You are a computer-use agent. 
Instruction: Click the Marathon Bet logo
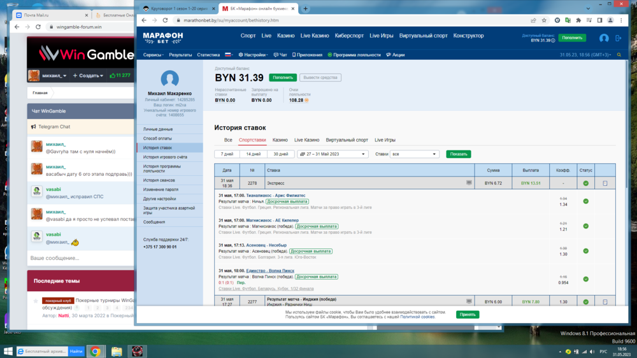point(162,38)
